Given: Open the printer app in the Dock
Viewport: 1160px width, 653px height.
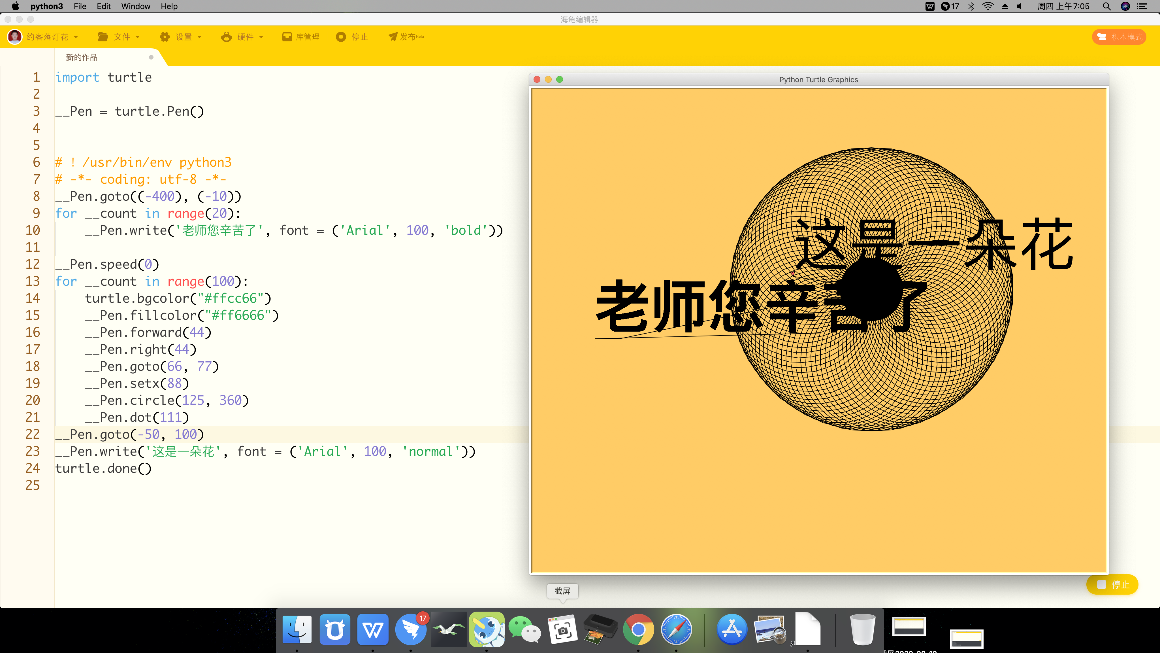Looking at the screenshot, I should pyautogui.click(x=600, y=629).
